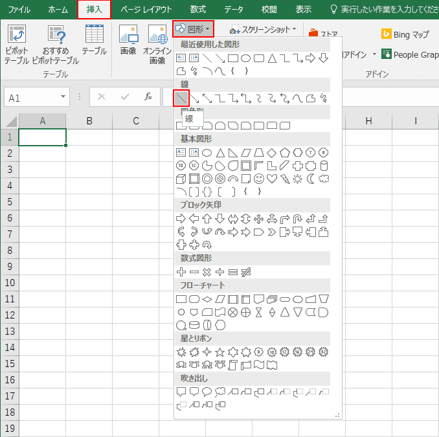
Task: Select column B header
Action: (89, 121)
